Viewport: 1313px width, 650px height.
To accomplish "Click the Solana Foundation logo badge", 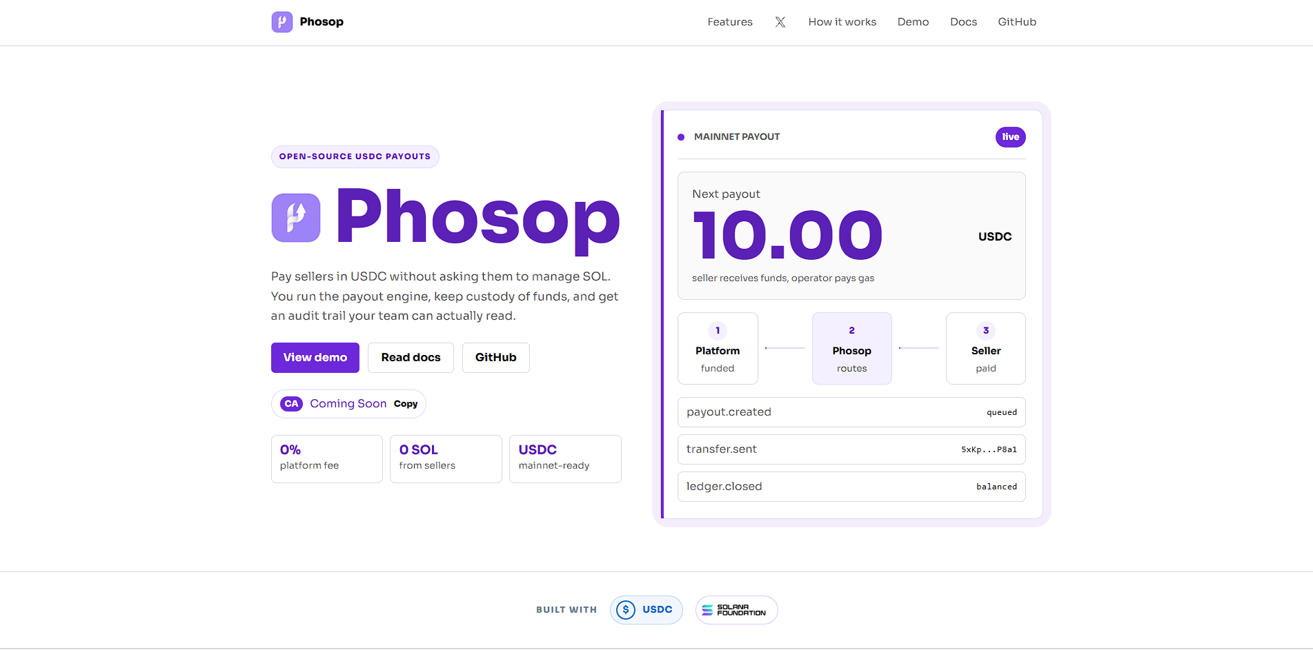I will 736,610.
